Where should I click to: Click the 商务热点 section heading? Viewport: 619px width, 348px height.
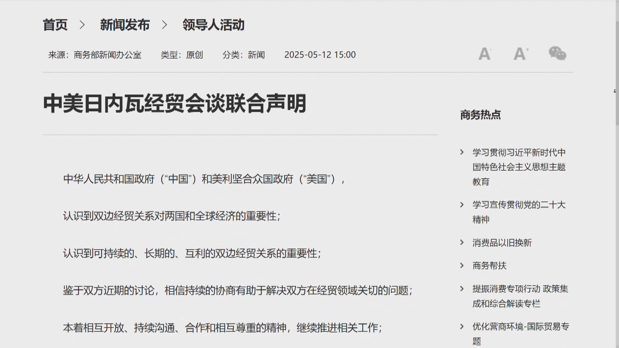point(480,114)
